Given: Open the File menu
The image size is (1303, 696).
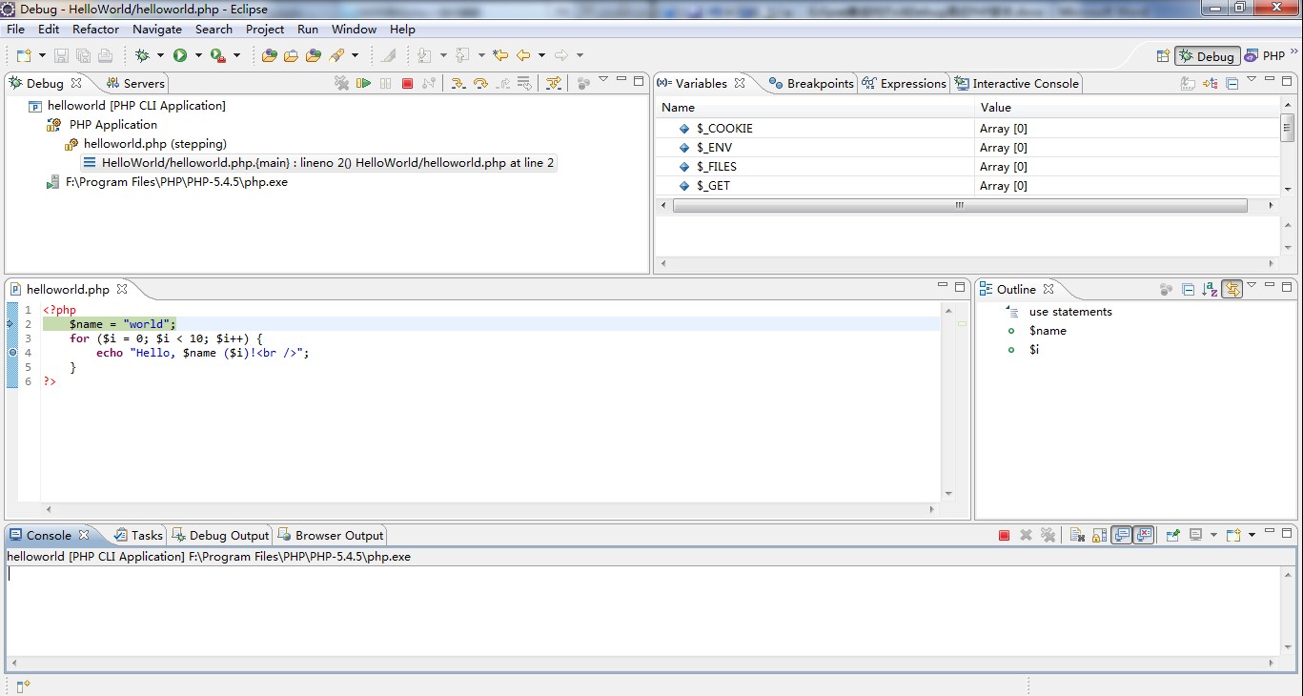Looking at the screenshot, I should point(15,30).
